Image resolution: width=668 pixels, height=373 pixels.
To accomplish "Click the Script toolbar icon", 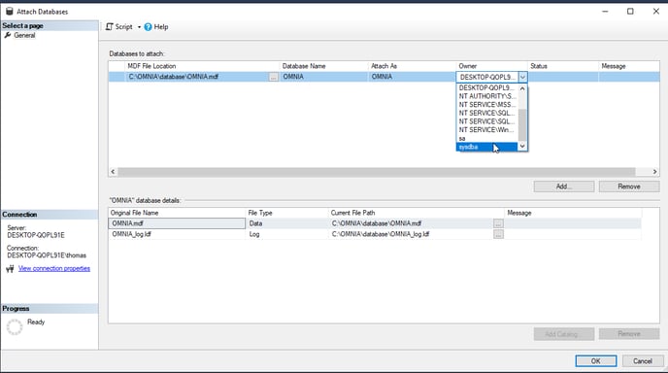I will click(x=110, y=27).
